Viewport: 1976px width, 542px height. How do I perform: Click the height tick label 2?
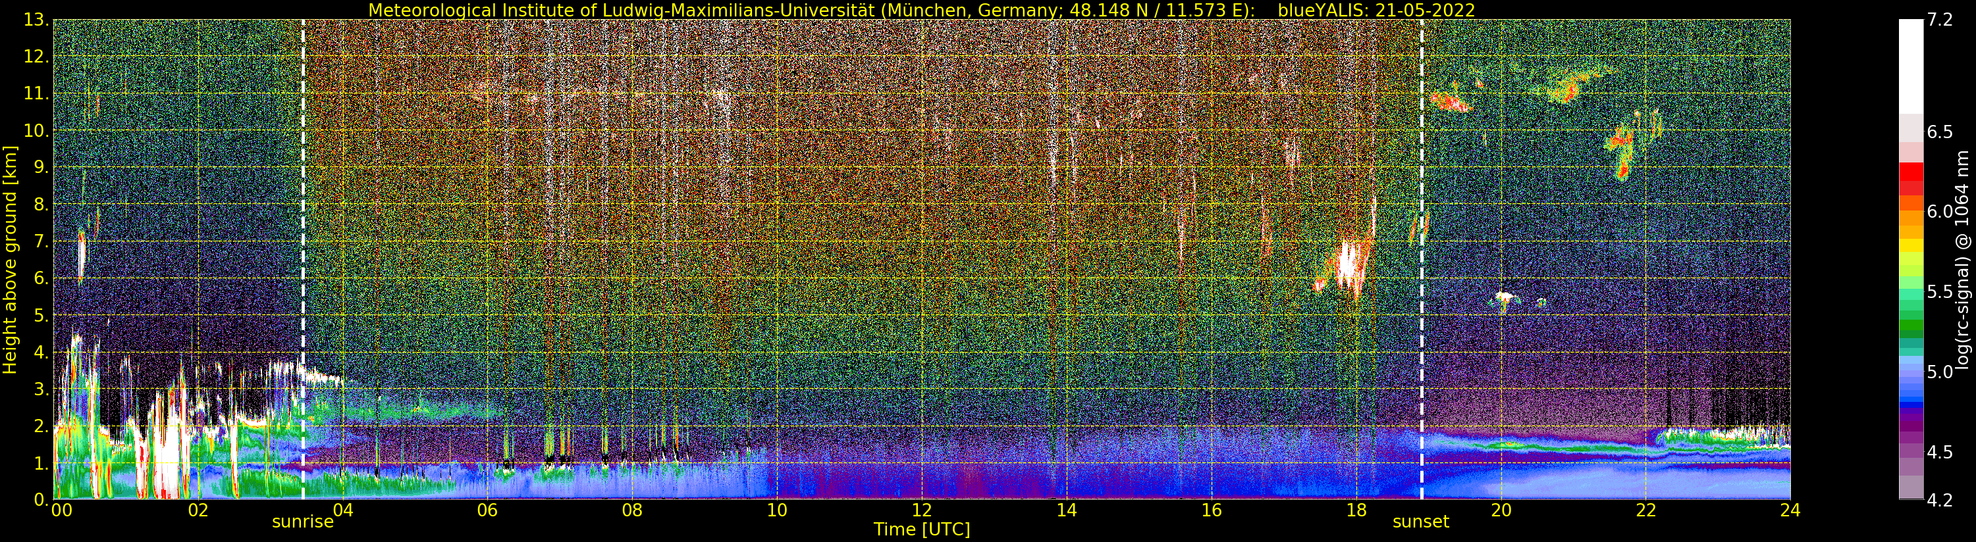click(x=42, y=426)
